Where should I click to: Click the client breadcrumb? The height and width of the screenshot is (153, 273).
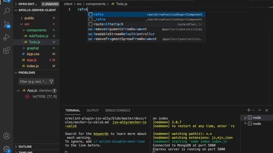[x=68, y=4]
